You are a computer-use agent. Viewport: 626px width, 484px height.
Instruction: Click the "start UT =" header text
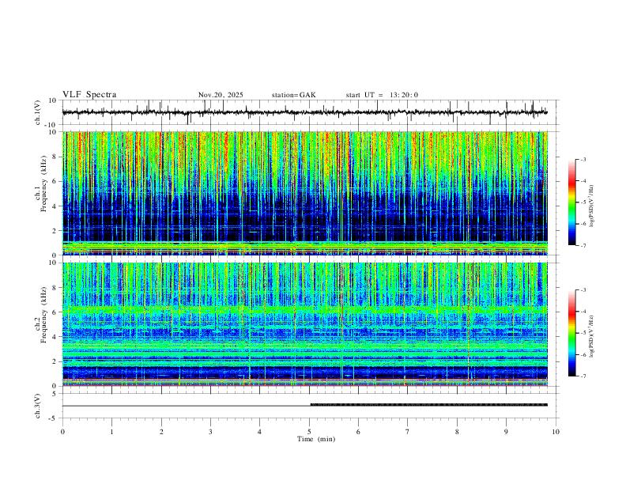pyautogui.click(x=364, y=95)
